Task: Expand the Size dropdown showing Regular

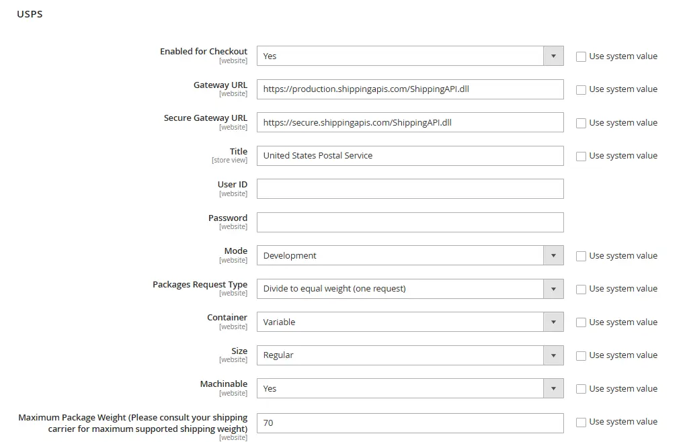Action: (553, 355)
